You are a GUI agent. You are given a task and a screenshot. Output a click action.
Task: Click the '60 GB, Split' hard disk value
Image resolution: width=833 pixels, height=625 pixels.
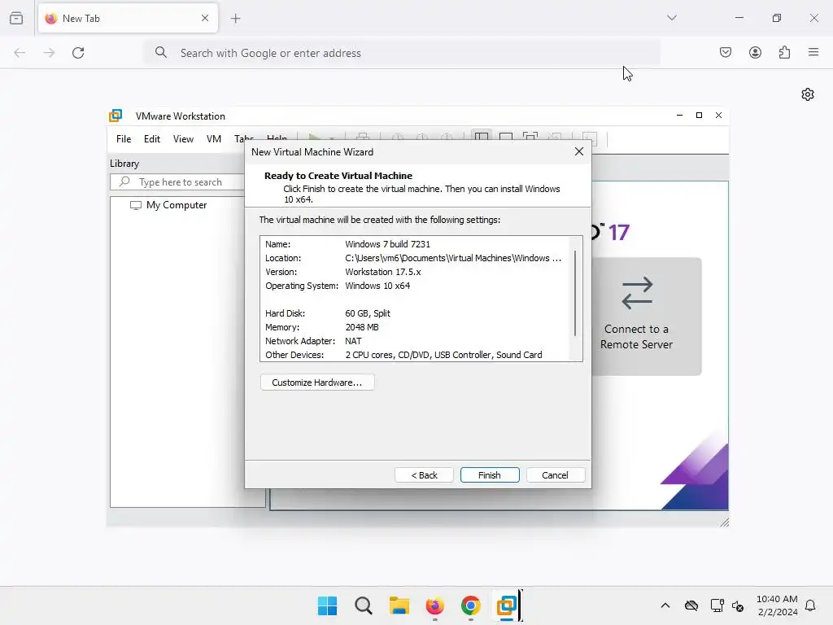367,313
